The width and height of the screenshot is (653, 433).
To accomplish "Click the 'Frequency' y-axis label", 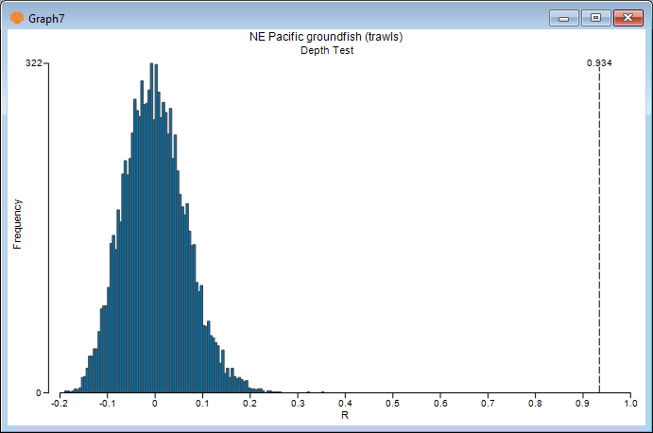I will point(17,224).
